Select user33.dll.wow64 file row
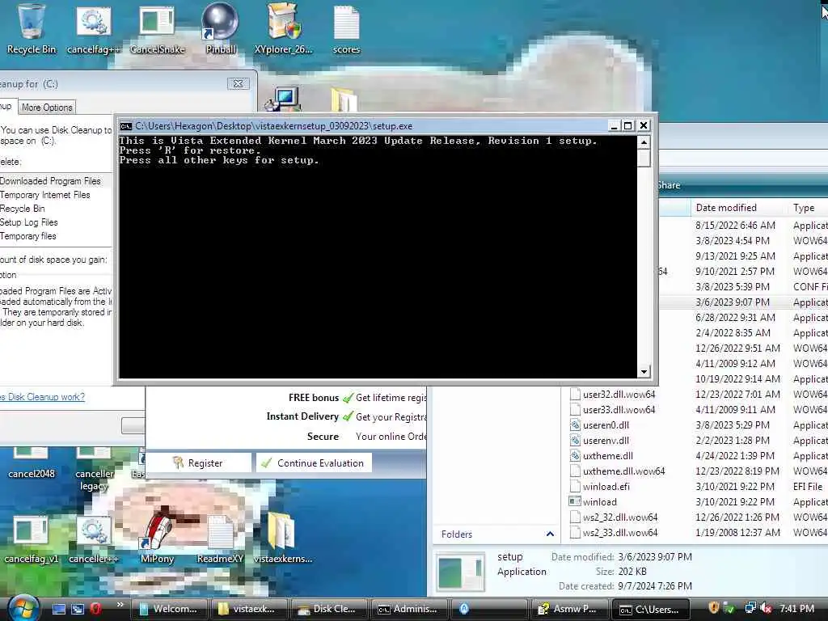 click(x=697, y=410)
